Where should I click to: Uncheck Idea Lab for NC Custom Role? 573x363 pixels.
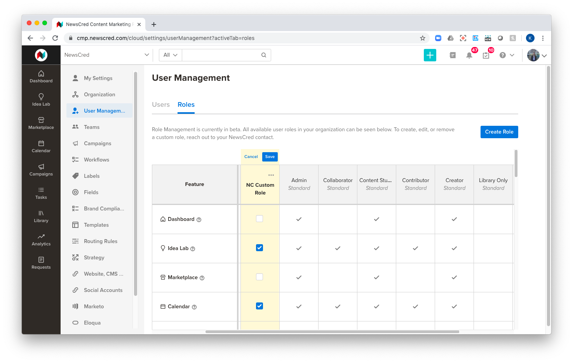tap(260, 248)
